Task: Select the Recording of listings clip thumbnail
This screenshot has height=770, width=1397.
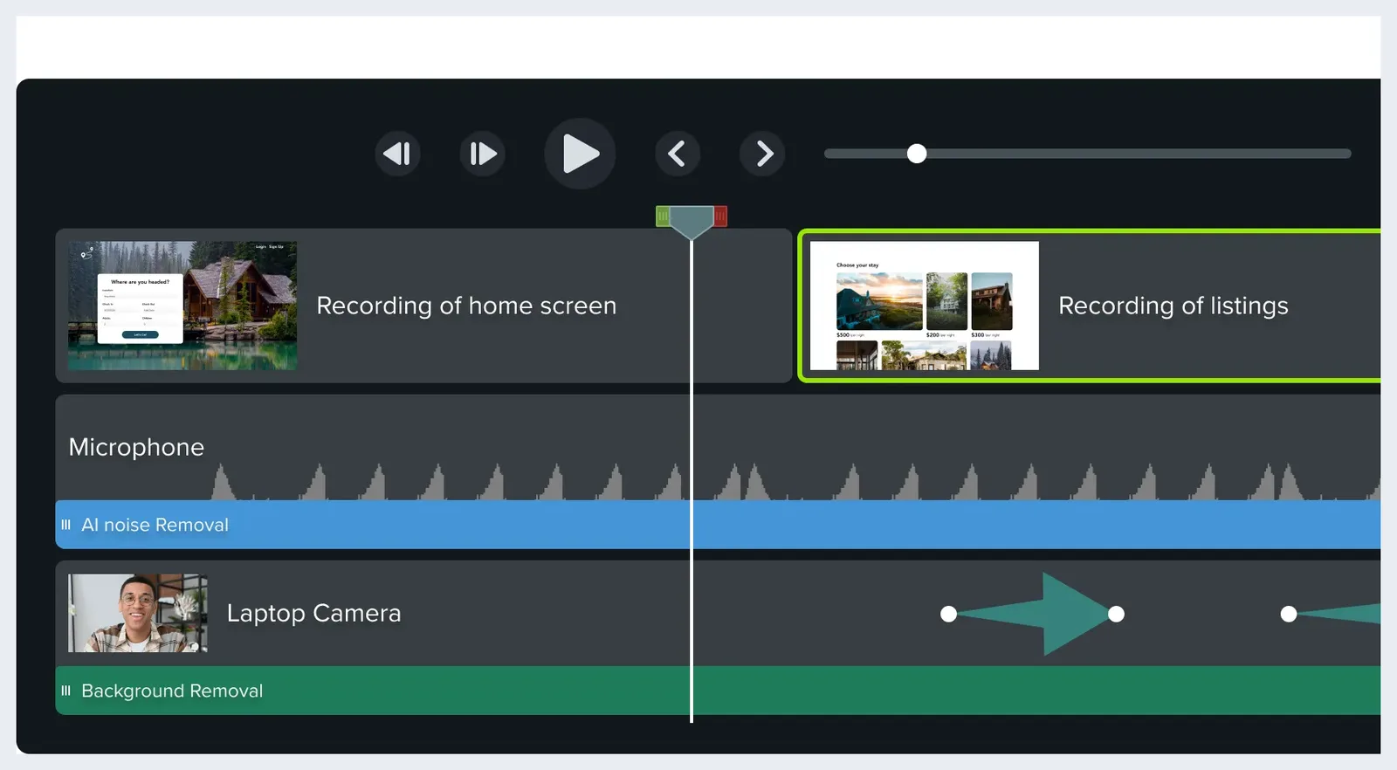Action: pos(925,306)
